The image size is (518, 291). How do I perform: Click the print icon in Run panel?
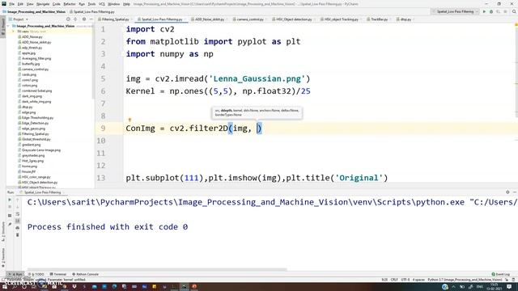17,228
